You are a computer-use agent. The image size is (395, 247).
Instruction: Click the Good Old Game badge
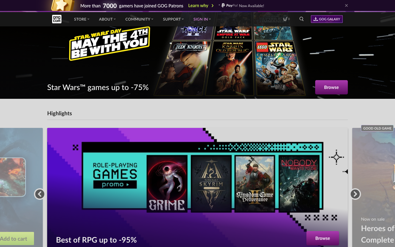(x=377, y=128)
